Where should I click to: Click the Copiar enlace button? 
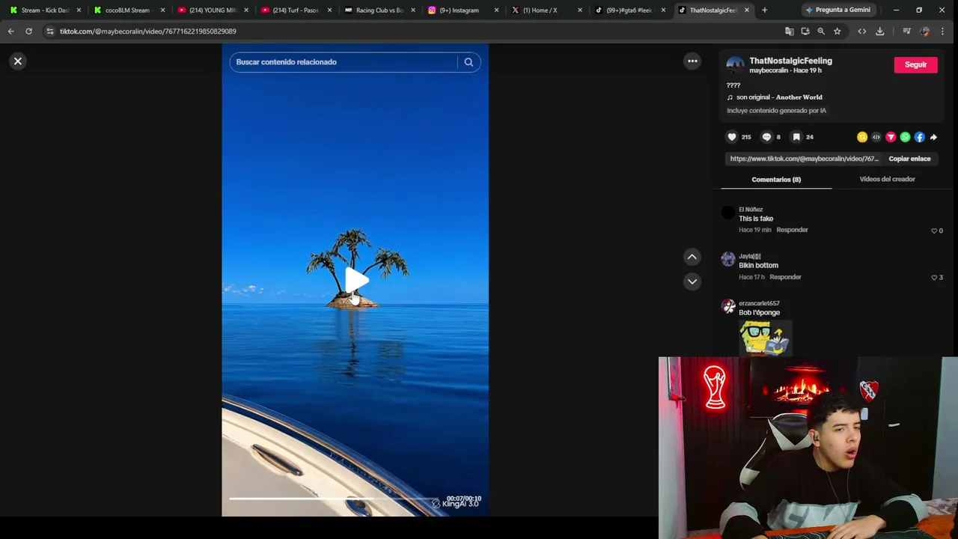(x=909, y=159)
